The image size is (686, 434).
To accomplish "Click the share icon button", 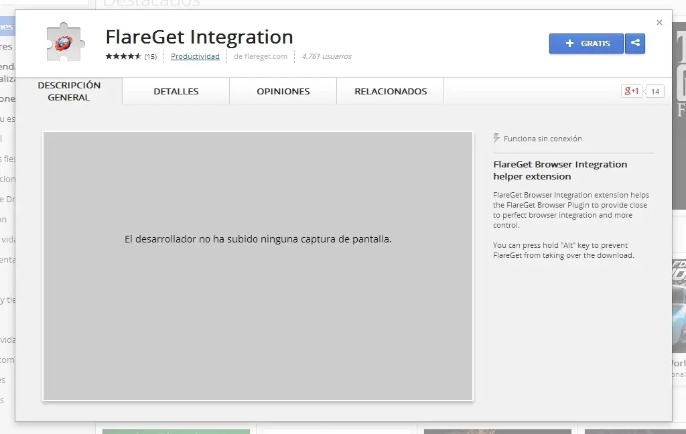I will [635, 44].
